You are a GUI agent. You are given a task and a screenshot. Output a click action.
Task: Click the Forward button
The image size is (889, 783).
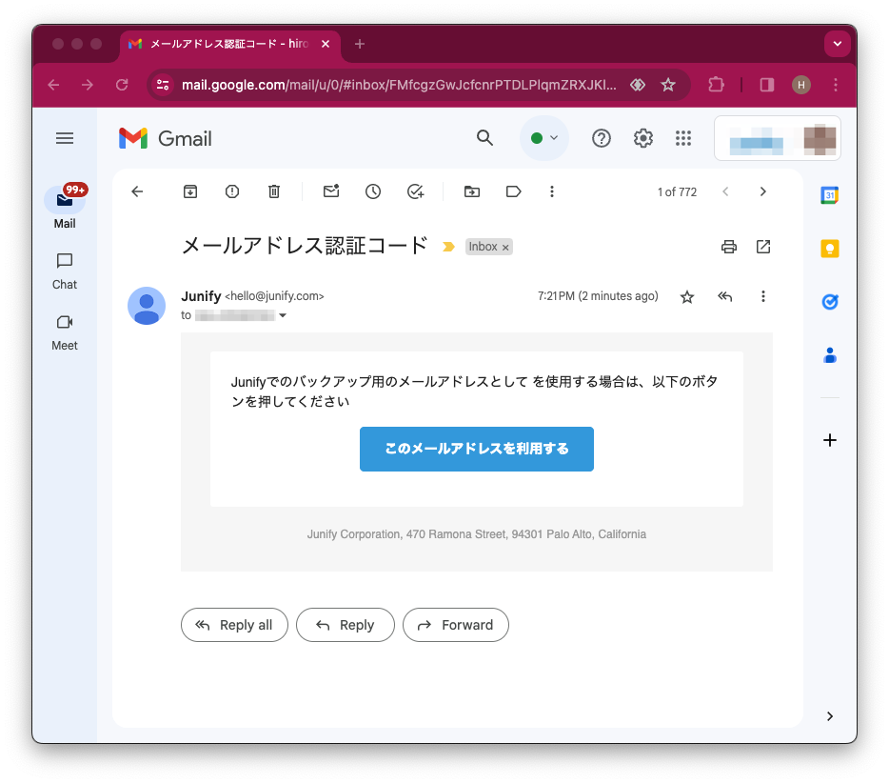pyautogui.click(x=456, y=625)
